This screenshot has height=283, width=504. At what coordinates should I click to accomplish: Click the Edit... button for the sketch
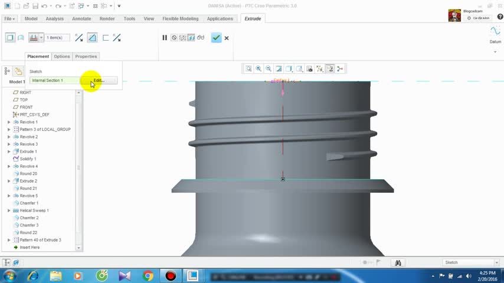99,80
